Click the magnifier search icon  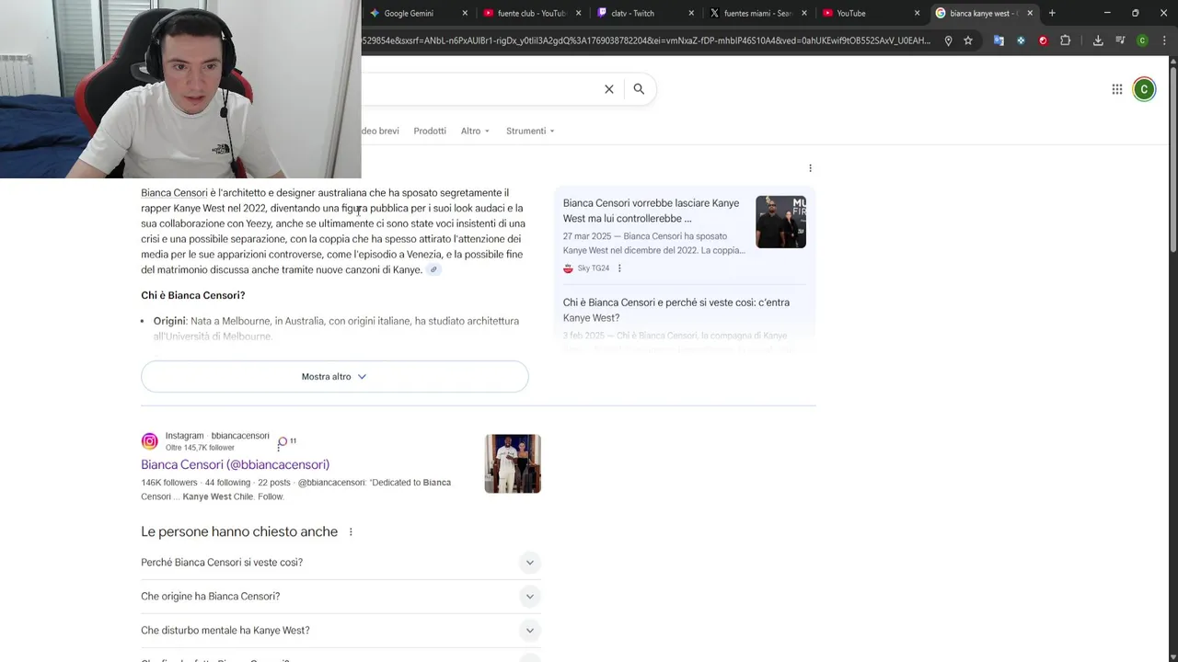point(639,89)
